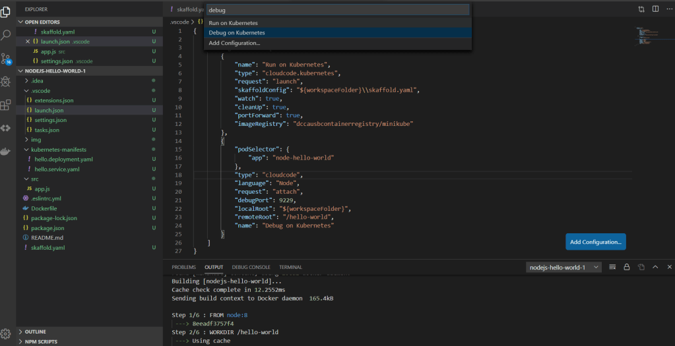
Task: Open the Search view in activity bar
Action: coord(7,35)
